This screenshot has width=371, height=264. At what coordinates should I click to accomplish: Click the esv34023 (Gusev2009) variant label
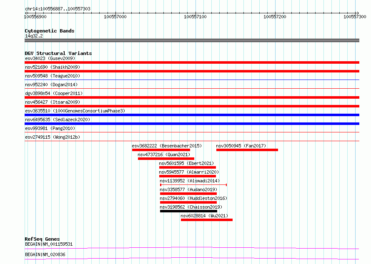coord(50,58)
